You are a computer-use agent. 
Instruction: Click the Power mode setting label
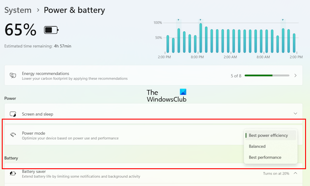click(x=34, y=133)
